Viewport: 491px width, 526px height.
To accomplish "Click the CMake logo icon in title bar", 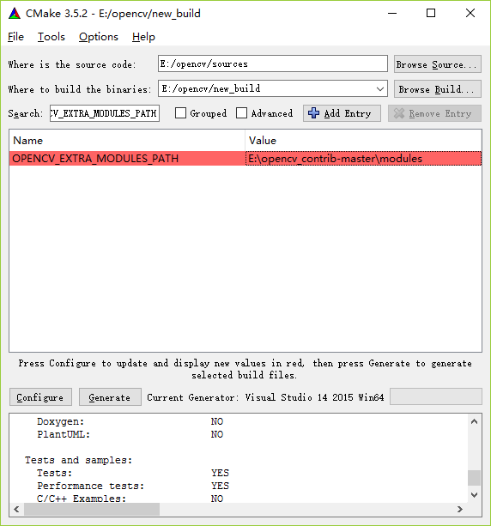I will click(15, 14).
